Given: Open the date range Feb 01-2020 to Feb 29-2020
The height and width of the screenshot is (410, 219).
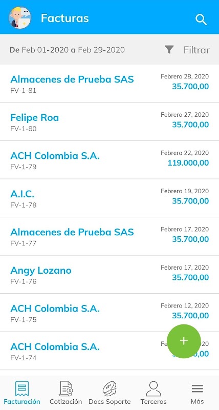Looking at the screenshot, I should click(x=67, y=50).
